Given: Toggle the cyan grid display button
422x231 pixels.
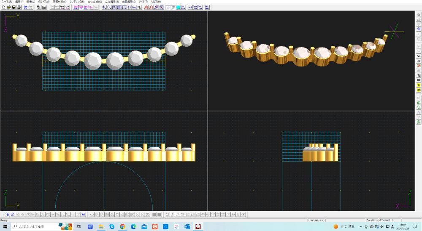Looking at the screenshot, I should 179,8.
